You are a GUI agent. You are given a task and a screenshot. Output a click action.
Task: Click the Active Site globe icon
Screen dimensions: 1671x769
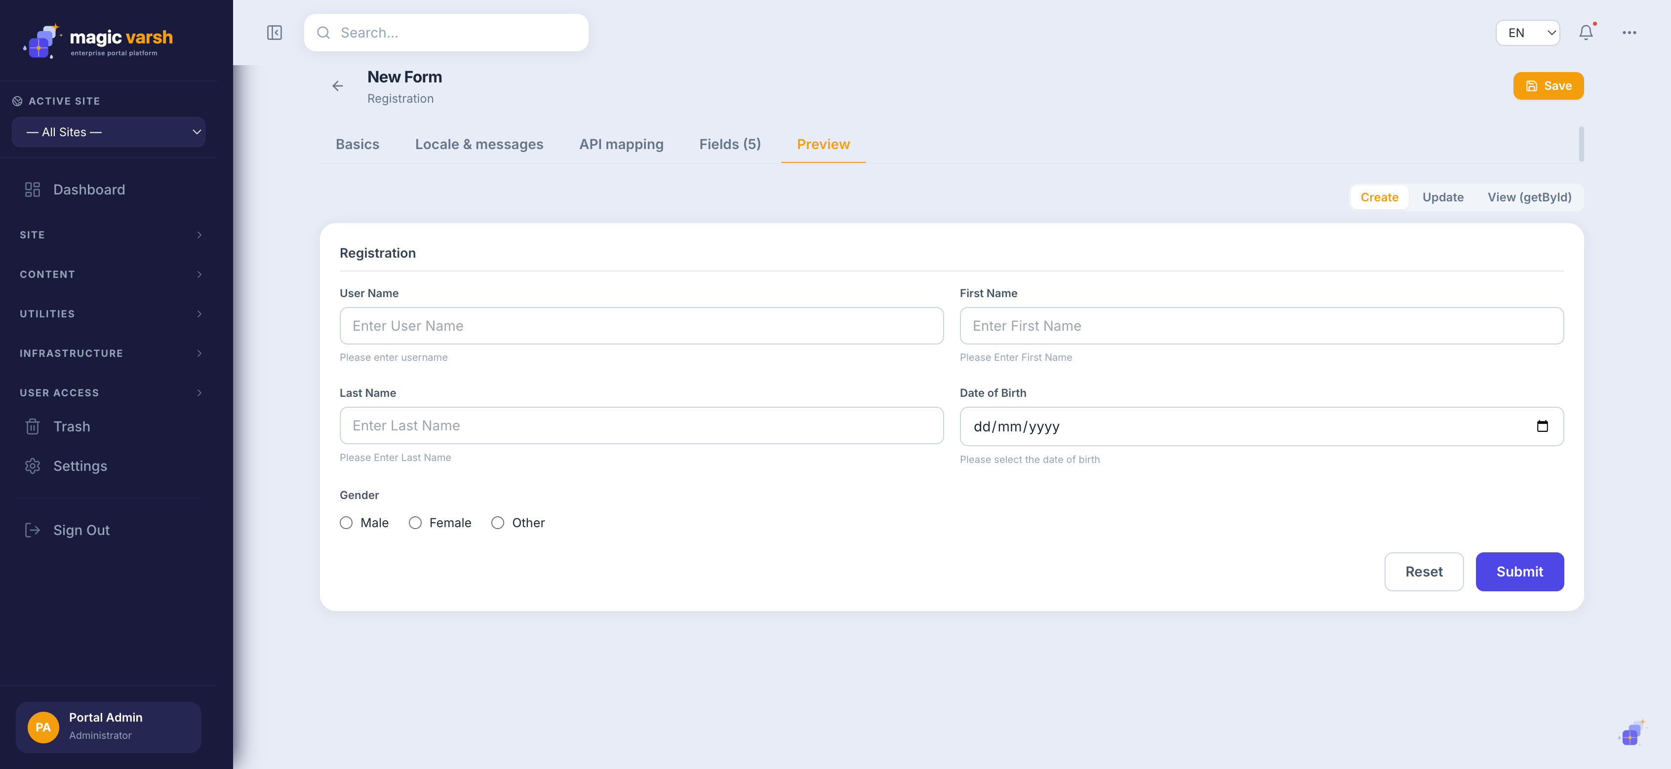pos(17,101)
